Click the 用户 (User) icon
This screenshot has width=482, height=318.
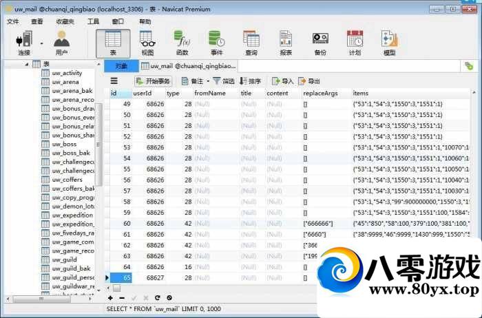click(x=62, y=42)
